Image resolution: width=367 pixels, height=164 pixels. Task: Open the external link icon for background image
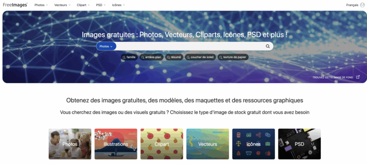(358, 77)
